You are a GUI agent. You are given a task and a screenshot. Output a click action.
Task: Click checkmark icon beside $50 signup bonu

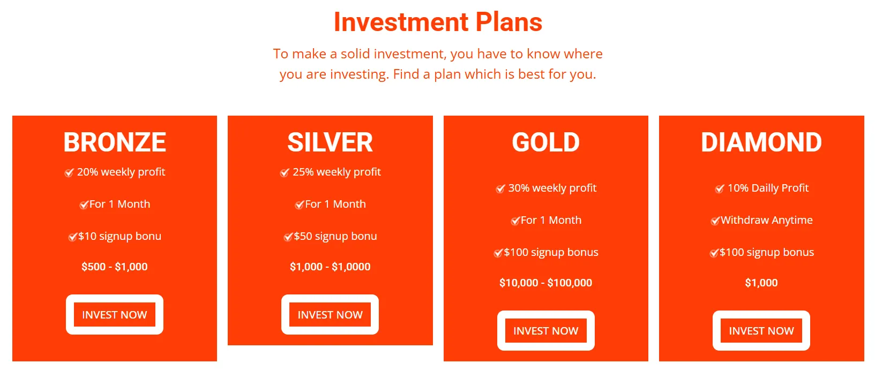[288, 237]
